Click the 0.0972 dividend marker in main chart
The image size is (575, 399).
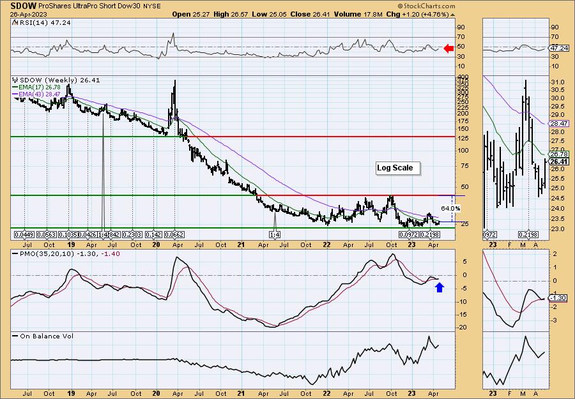(x=408, y=234)
